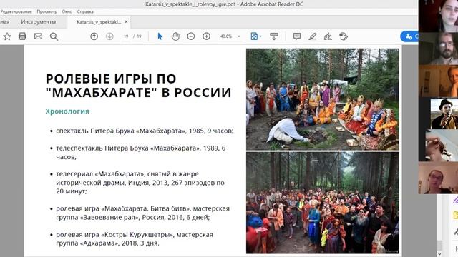Zoom in with the plus button
The width and height of the screenshot is (458, 257).
click(207, 36)
